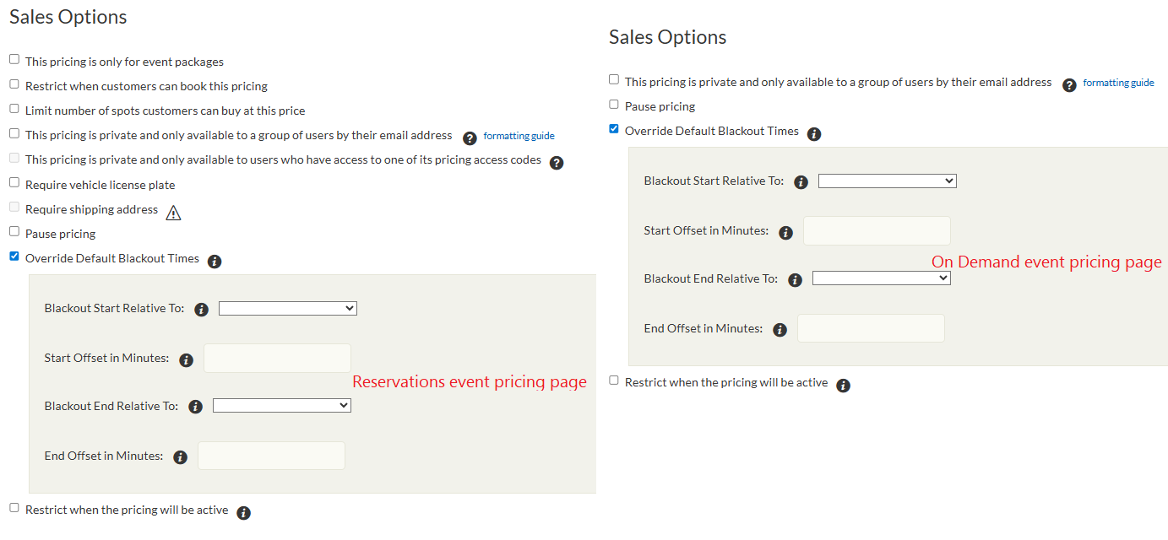Image resolution: width=1168 pixels, height=540 pixels.
Task: Click info icon beside Reservations Override Default Blackout Times
Action: pos(215,262)
